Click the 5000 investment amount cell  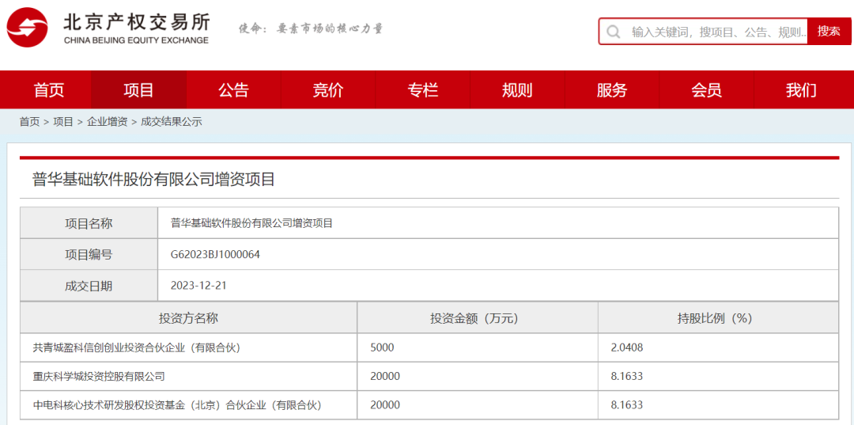point(477,347)
